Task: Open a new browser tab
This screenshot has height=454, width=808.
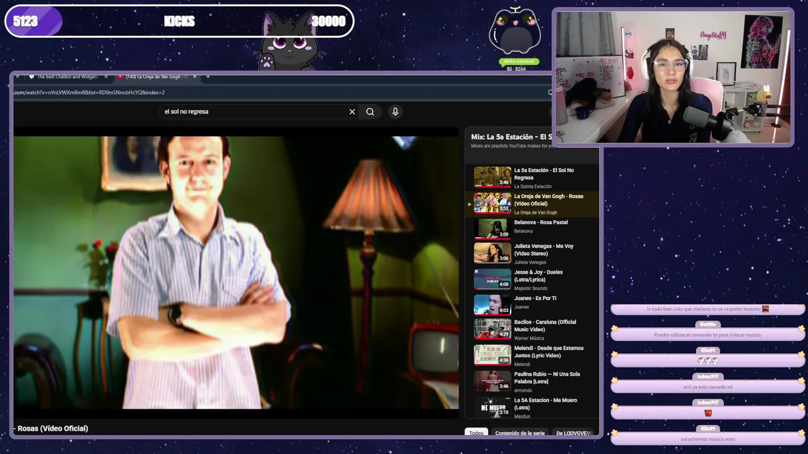Action: click(208, 77)
